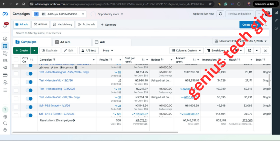Open Scl - SNT 2 (Green) - 27/01/26 campaign link
280x146 pixels.
point(57,114)
